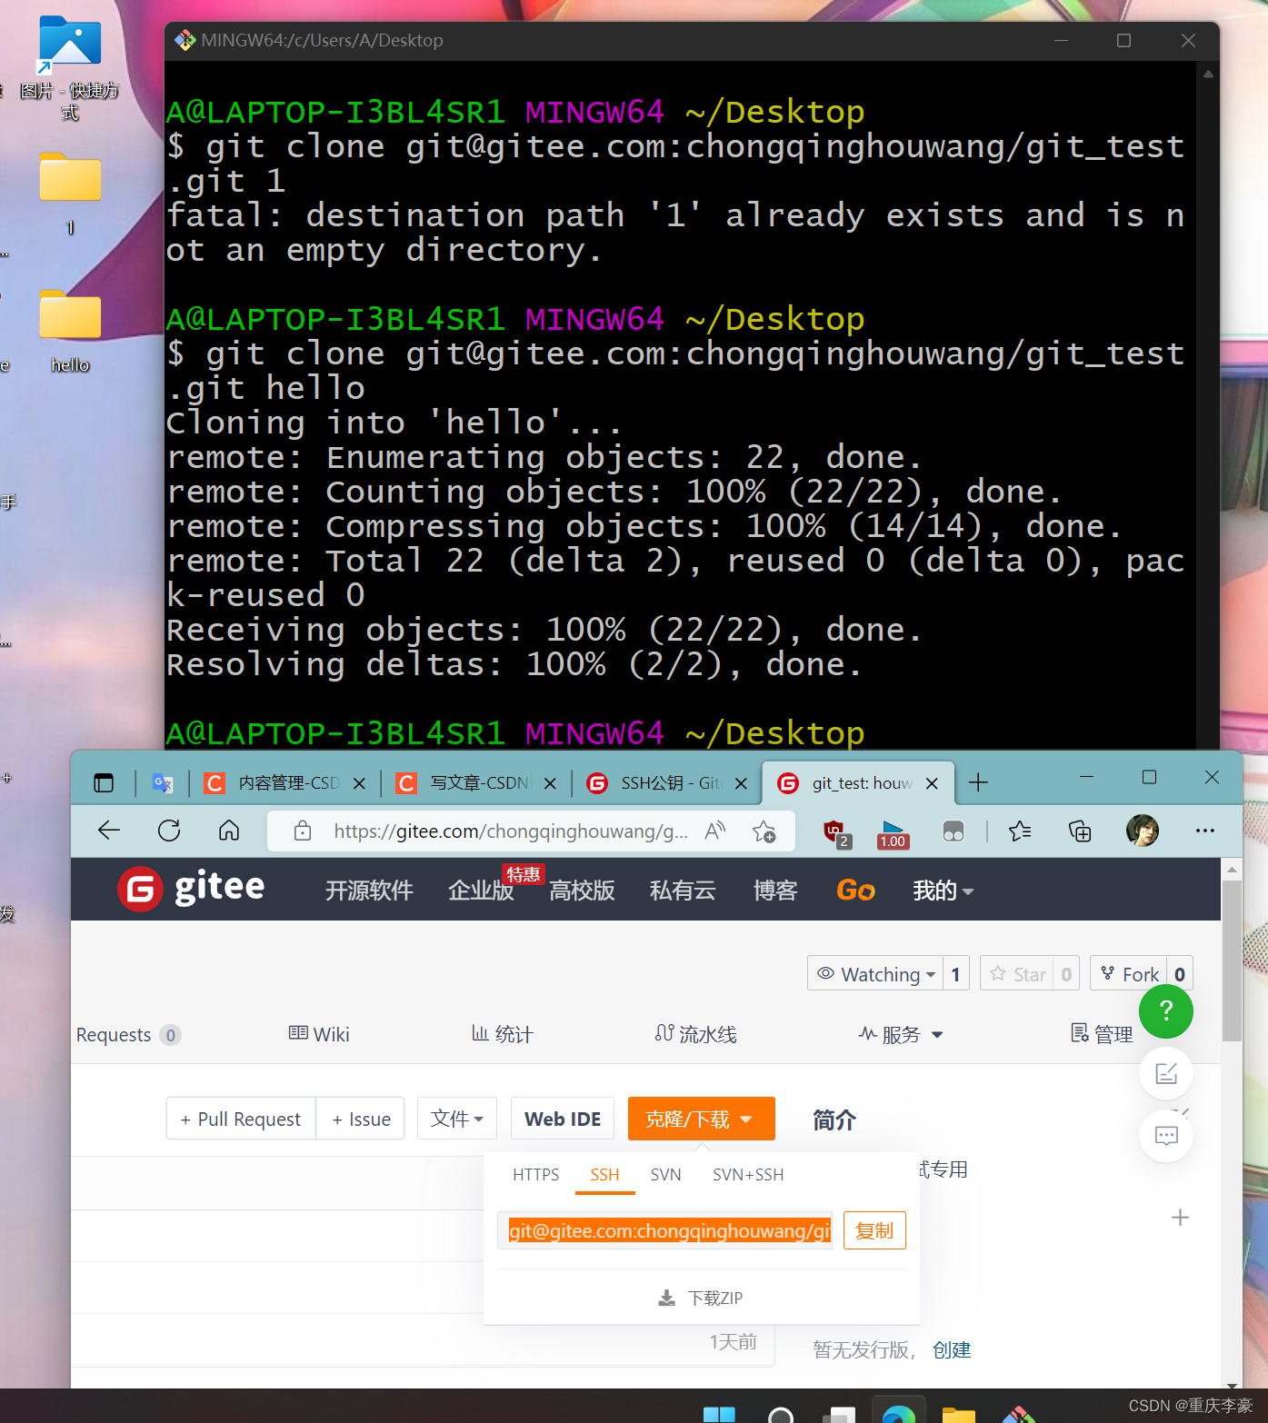Open the uBlock shield extension
Image resolution: width=1268 pixels, height=1423 pixels.
click(x=835, y=832)
